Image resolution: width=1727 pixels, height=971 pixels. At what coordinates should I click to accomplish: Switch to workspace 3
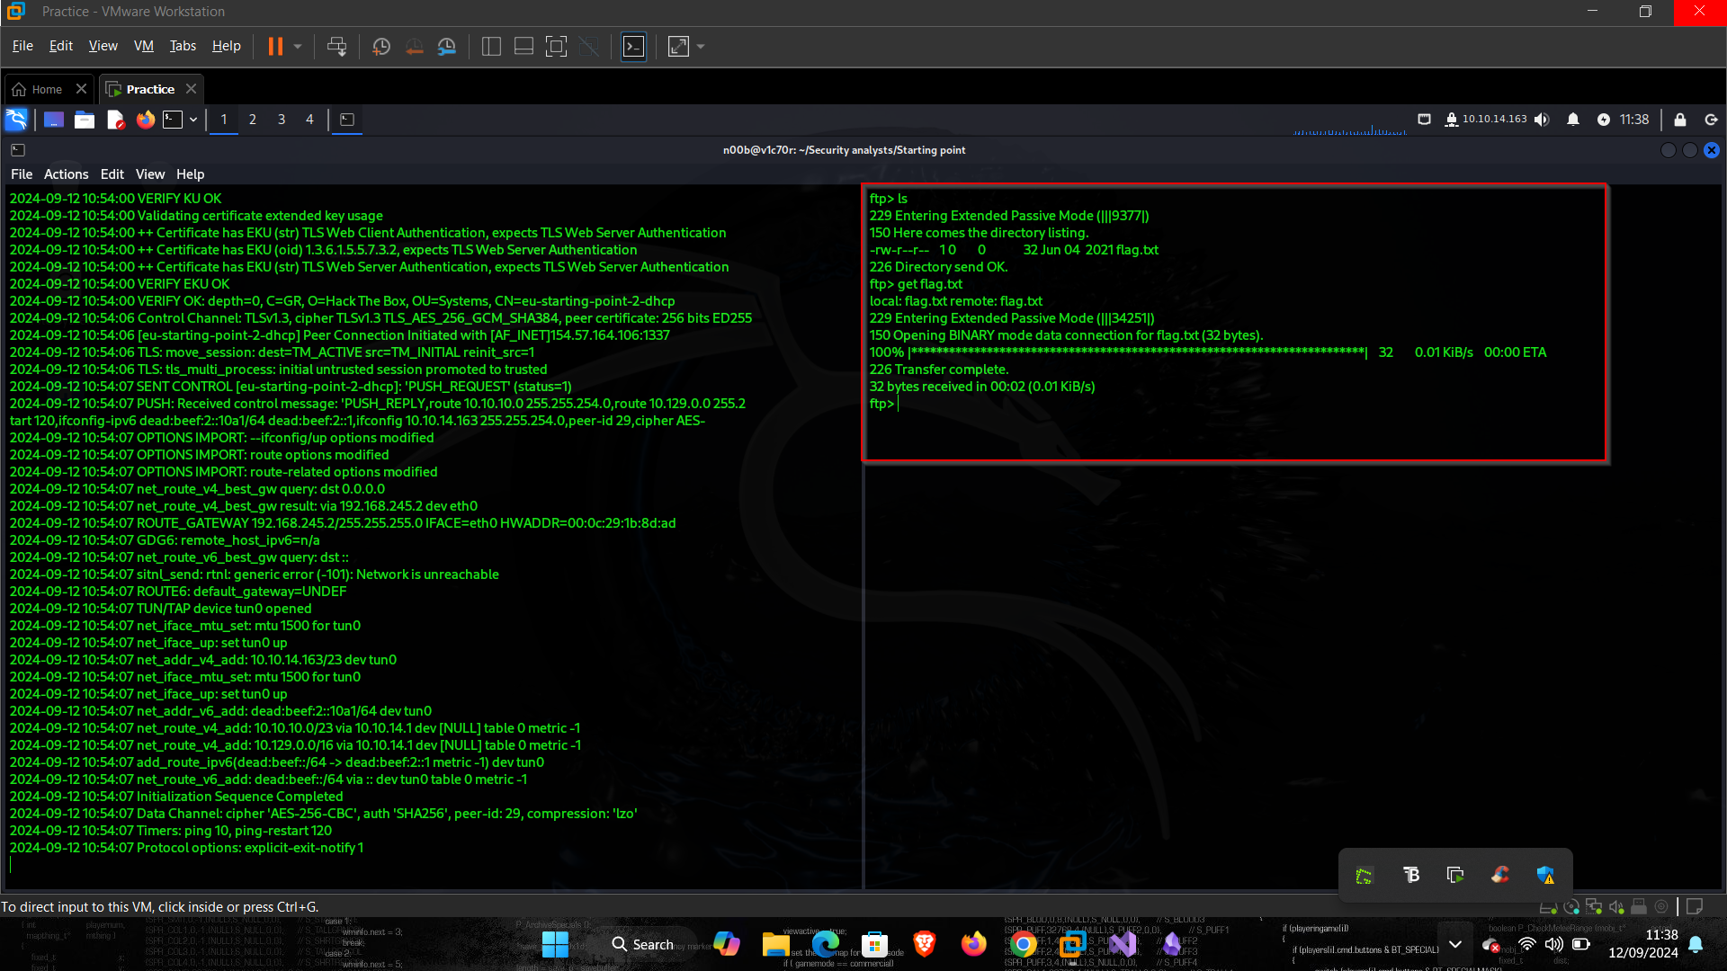(282, 120)
